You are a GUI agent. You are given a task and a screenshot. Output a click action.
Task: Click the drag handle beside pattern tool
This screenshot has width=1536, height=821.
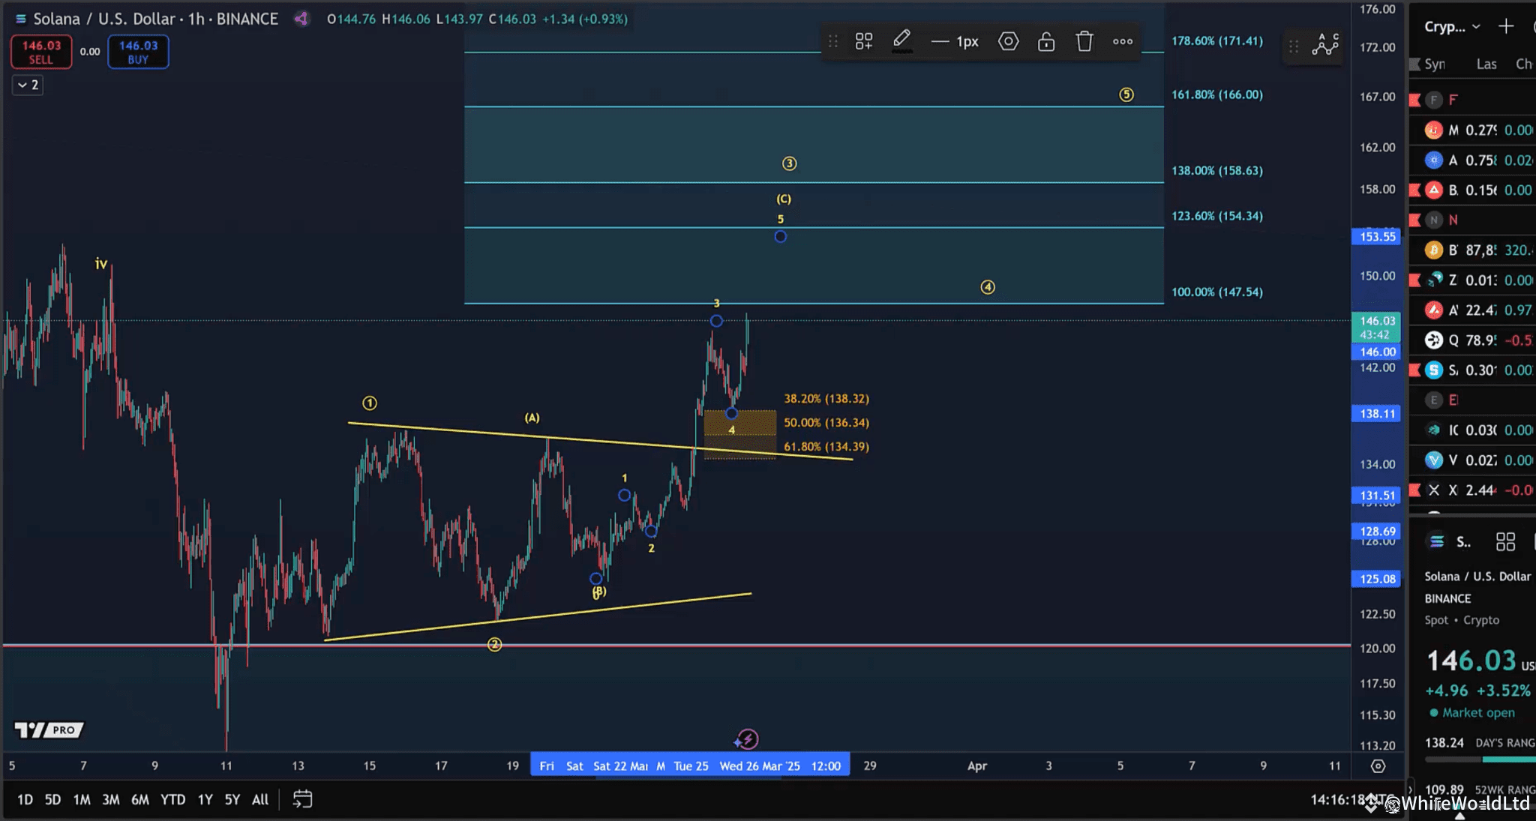(1294, 46)
